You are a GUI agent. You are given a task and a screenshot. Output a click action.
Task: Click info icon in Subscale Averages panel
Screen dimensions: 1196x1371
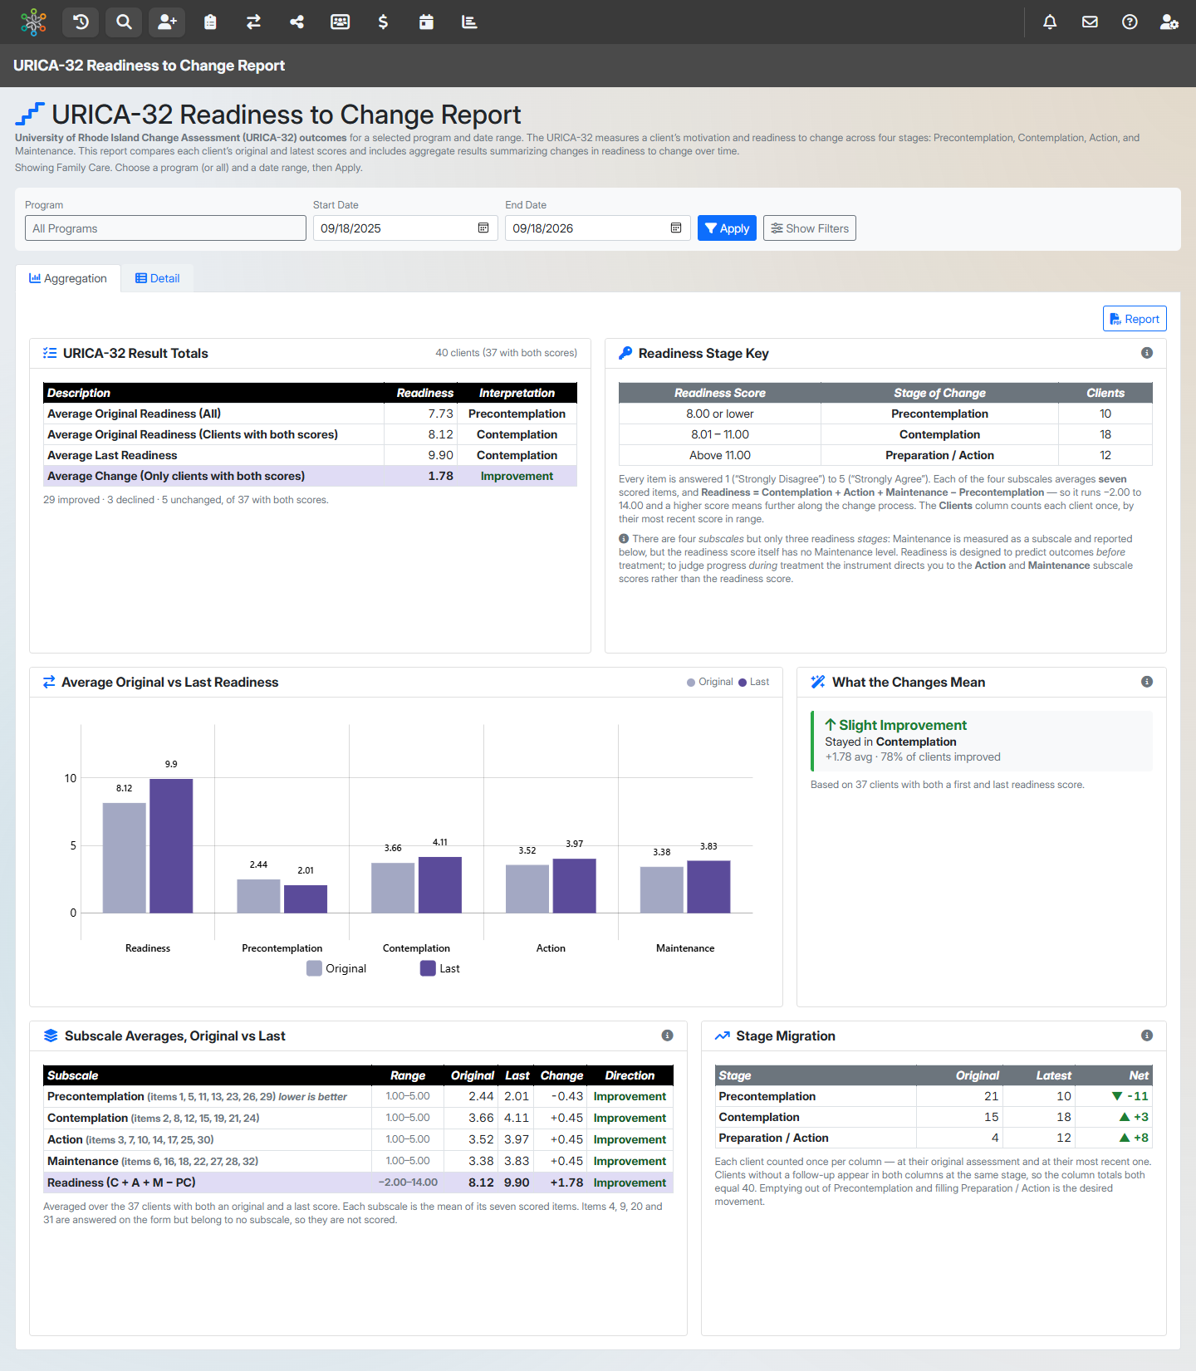point(667,1036)
